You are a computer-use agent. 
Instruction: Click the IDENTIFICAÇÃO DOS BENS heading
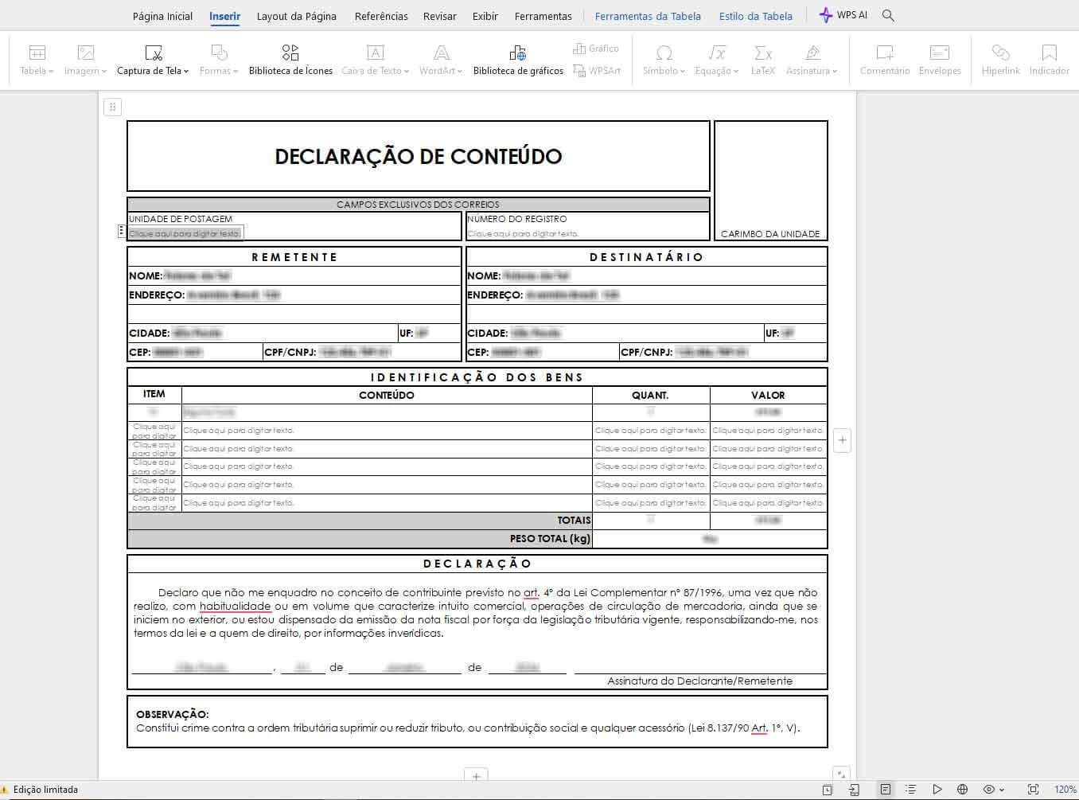[477, 377]
